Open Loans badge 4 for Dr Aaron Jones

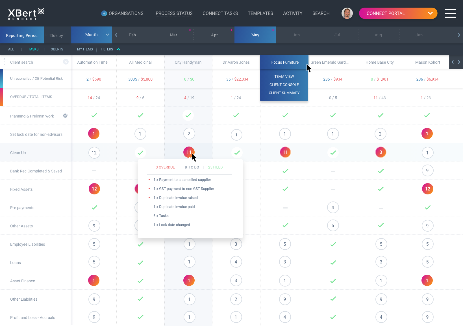[236, 262]
